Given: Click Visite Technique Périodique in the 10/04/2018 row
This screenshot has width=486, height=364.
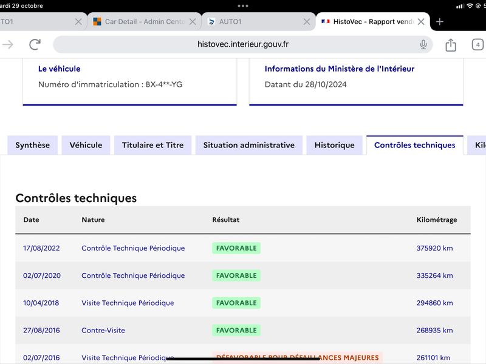Looking at the screenshot, I should [x=128, y=303].
